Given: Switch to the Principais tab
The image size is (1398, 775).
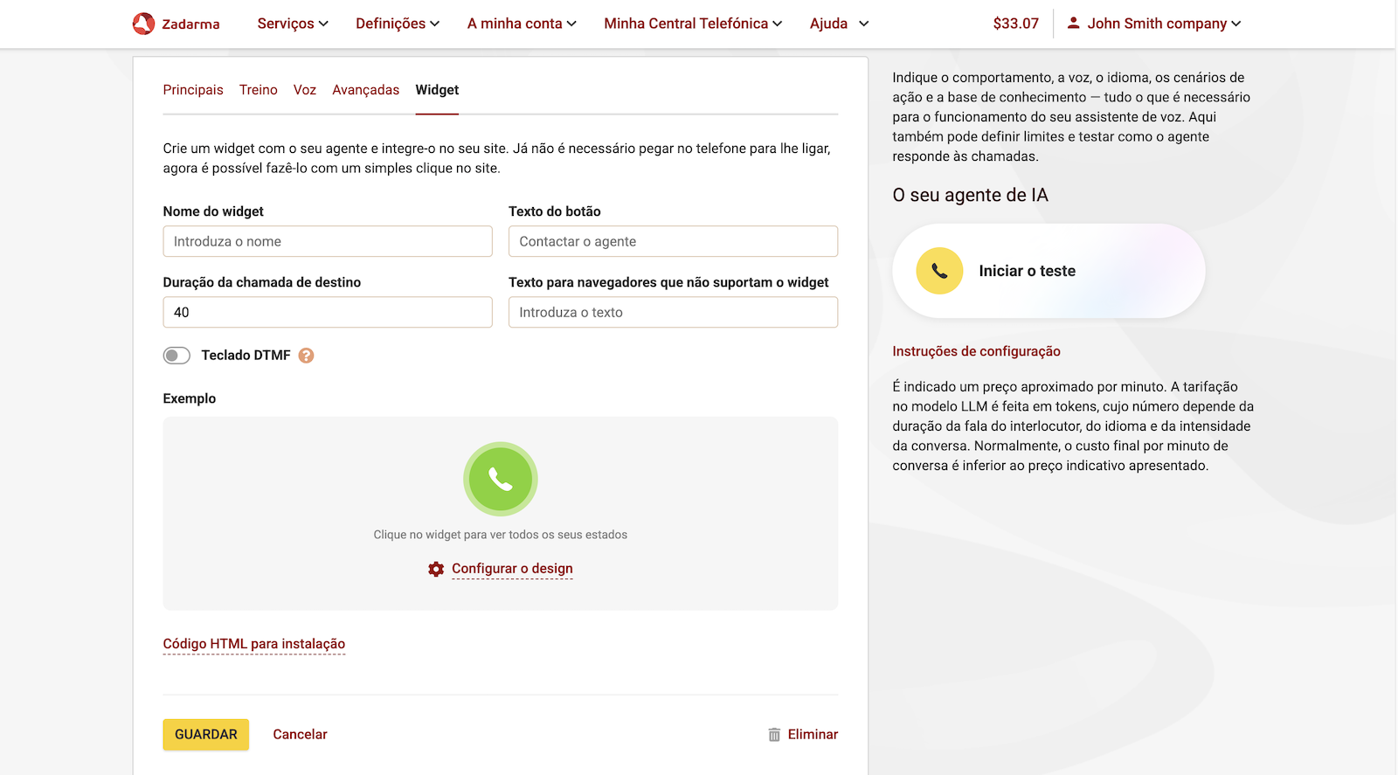Looking at the screenshot, I should 193,90.
